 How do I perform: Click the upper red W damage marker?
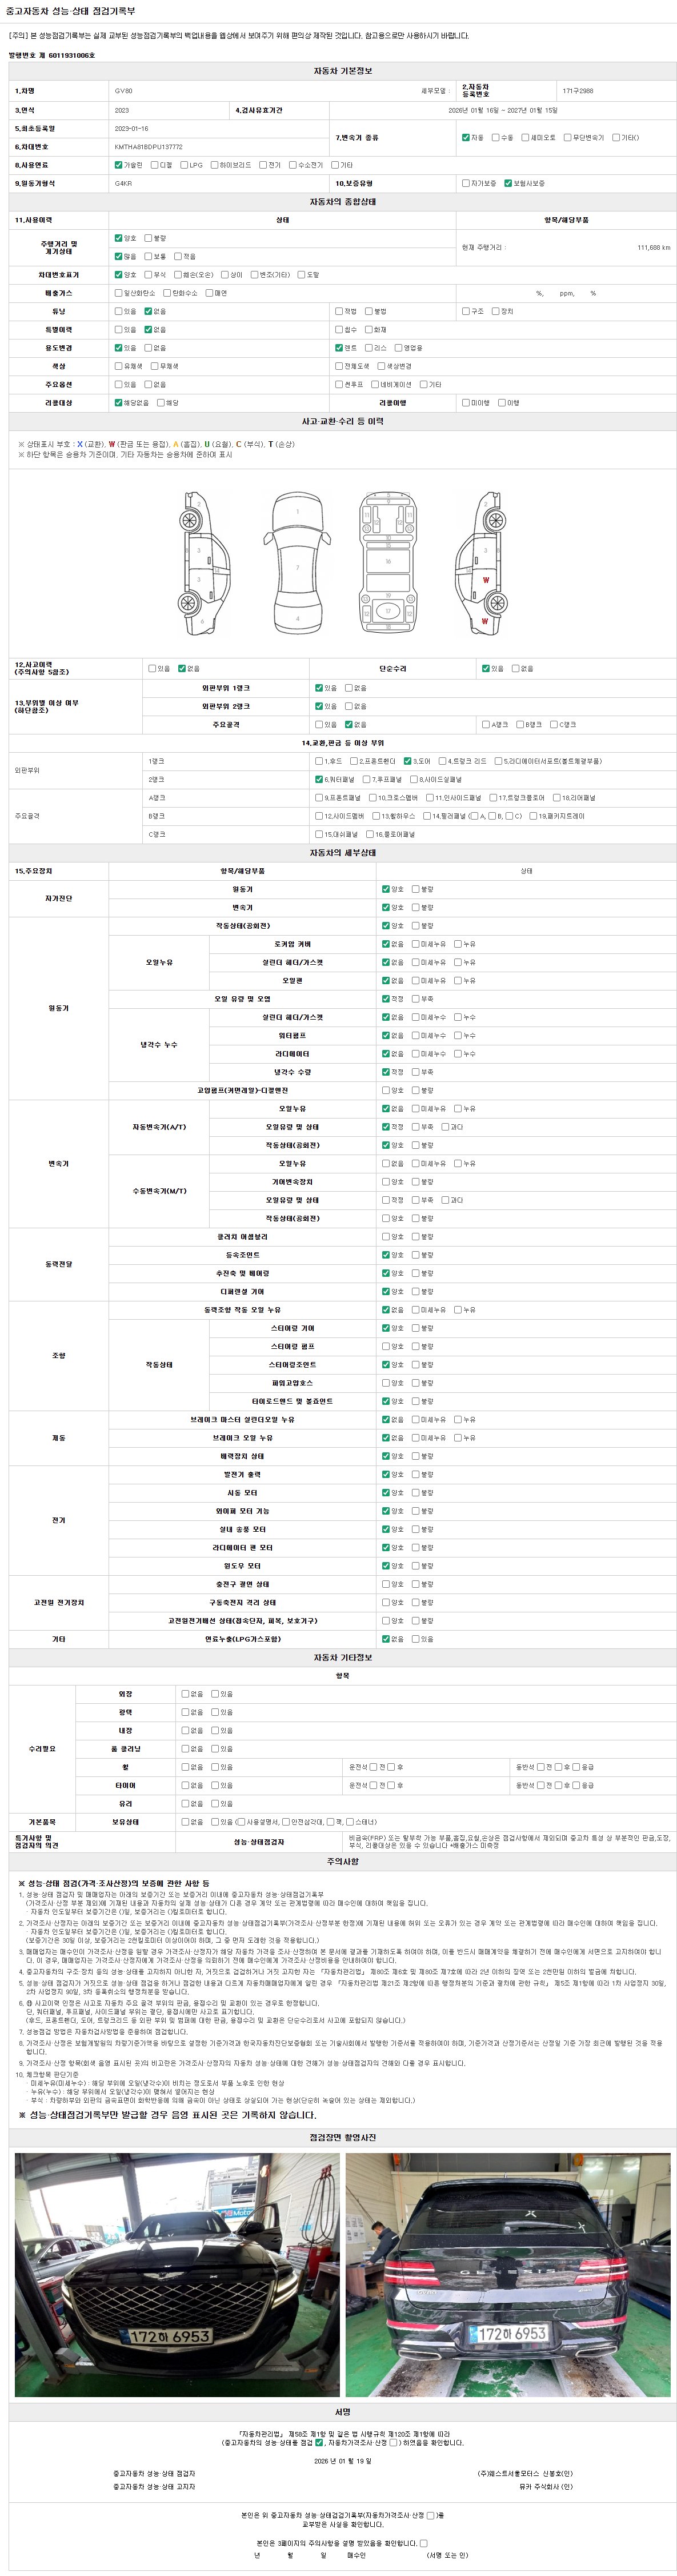[486, 580]
